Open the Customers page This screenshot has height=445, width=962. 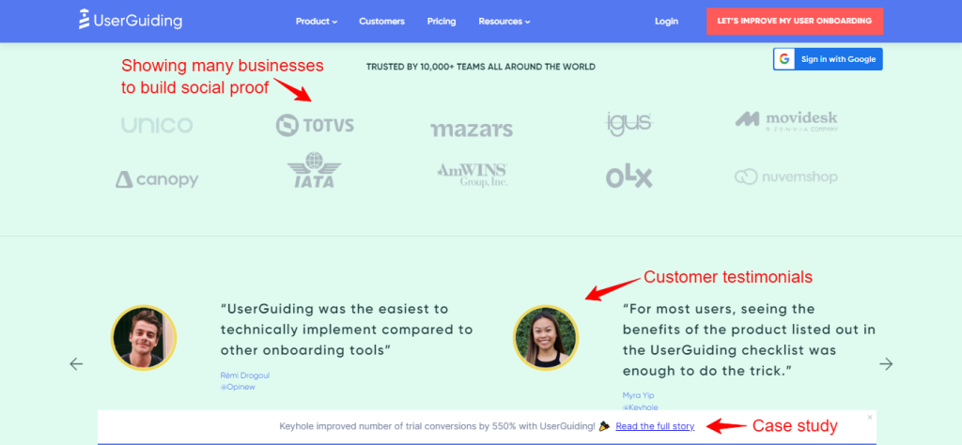[x=381, y=22]
